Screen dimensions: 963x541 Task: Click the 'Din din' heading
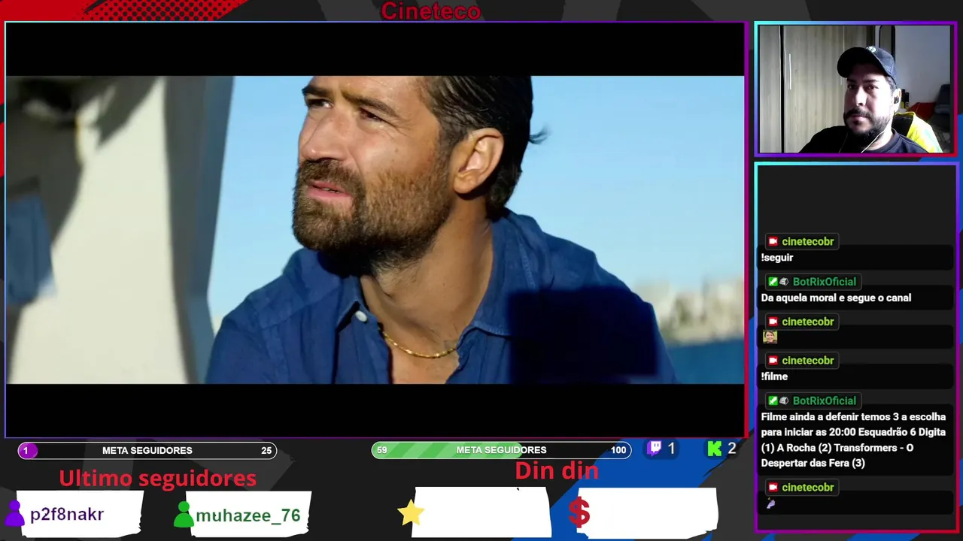(557, 471)
